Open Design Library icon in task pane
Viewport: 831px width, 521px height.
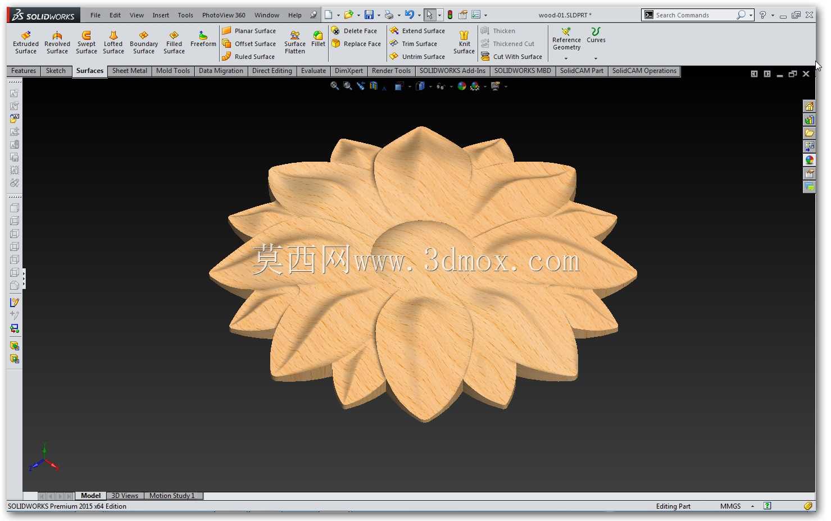pyautogui.click(x=809, y=120)
